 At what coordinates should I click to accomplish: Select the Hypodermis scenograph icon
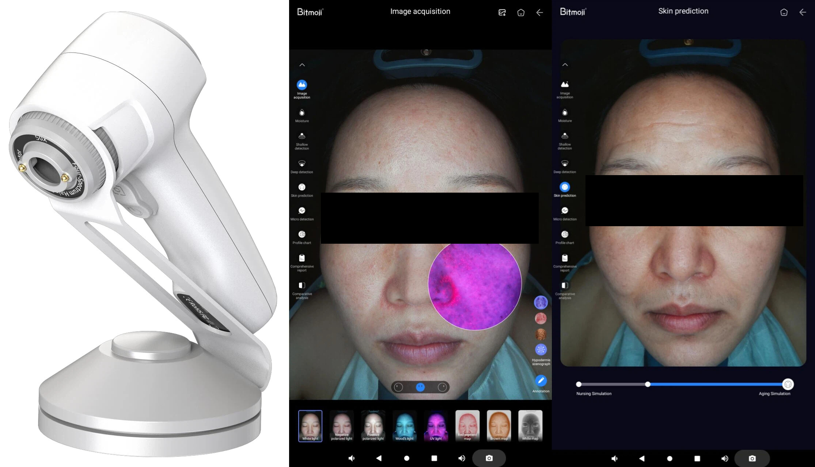[541, 350]
